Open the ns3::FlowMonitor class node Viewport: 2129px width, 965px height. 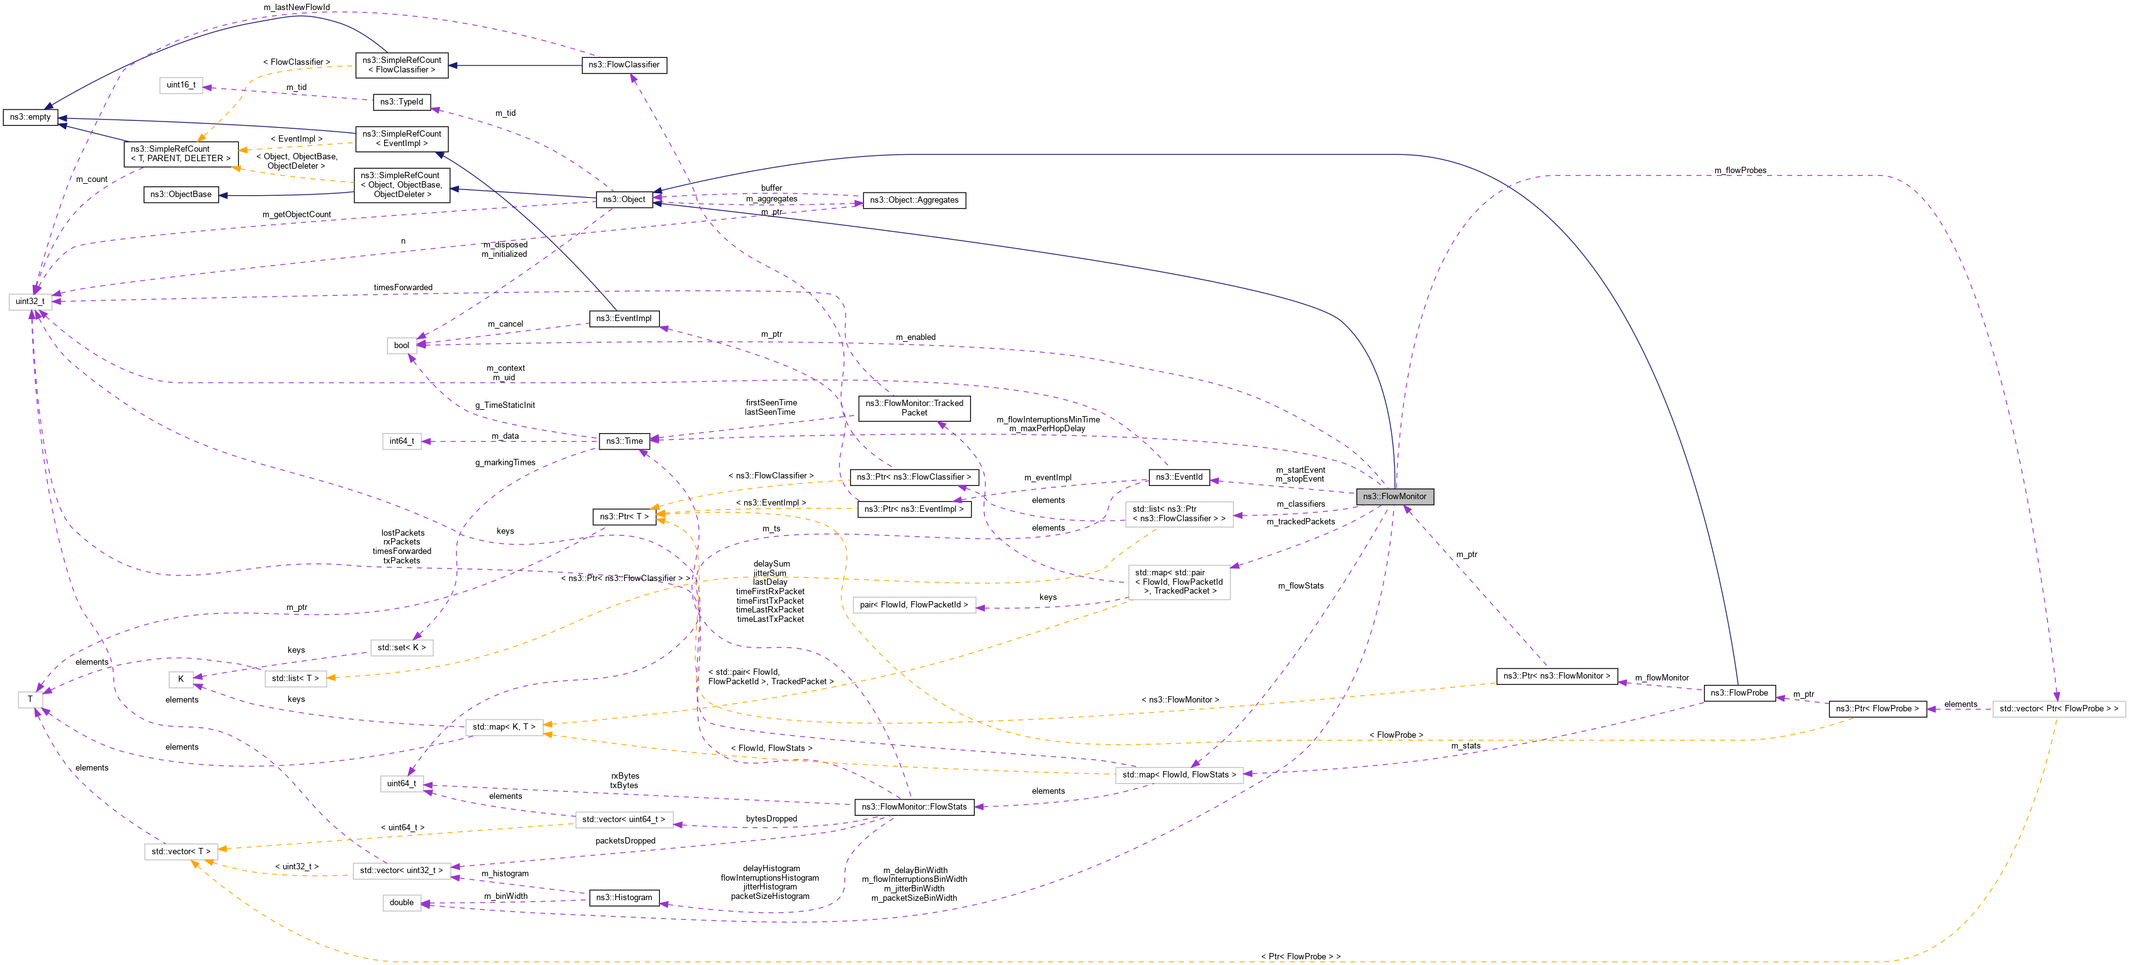point(1395,497)
